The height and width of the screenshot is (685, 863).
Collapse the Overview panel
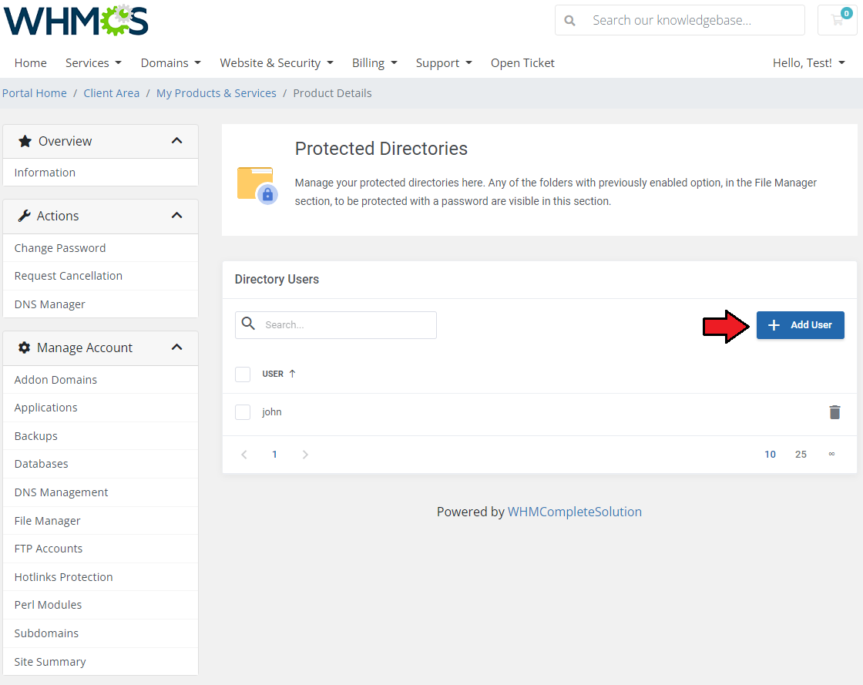pyautogui.click(x=176, y=141)
